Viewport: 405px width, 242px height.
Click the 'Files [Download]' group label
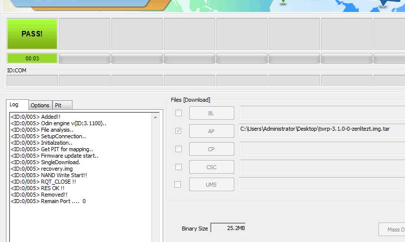coord(190,100)
